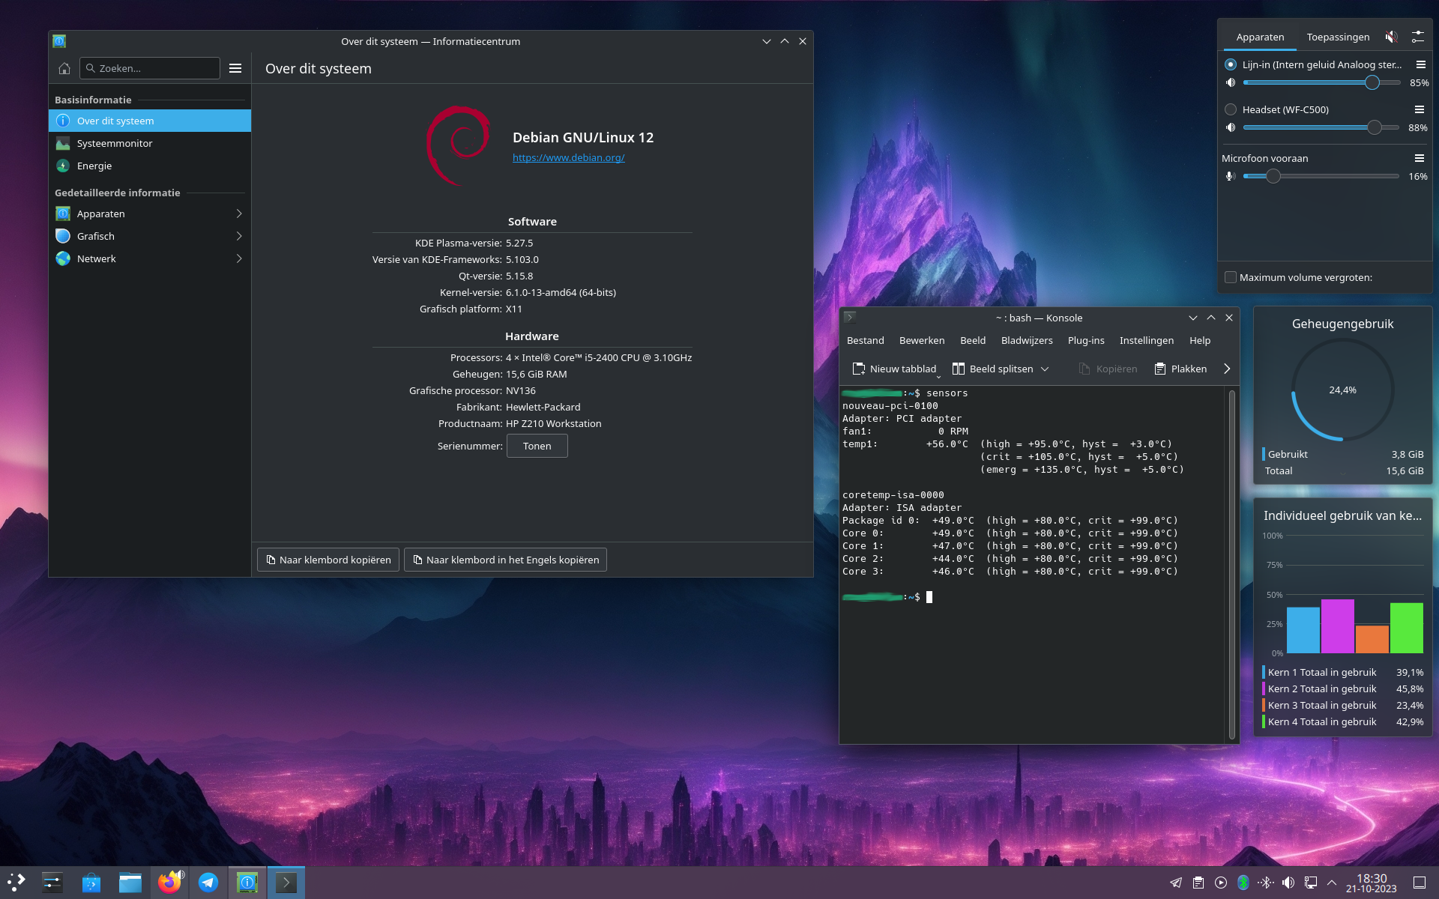
Task: Adjust the Lijn-in volume slider
Action: tap(1321, 83)
